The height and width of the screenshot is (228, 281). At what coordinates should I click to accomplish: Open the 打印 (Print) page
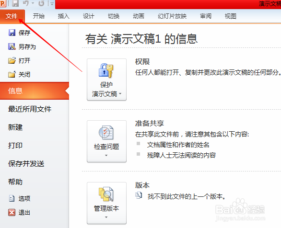15,145
